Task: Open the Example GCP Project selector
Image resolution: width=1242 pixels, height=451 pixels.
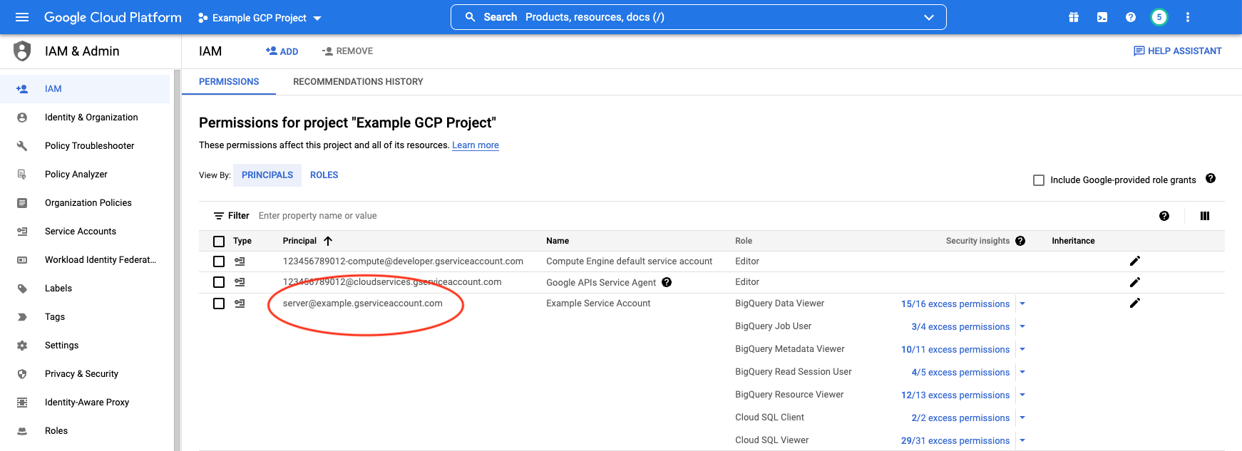Action: [x=260, y=18]
